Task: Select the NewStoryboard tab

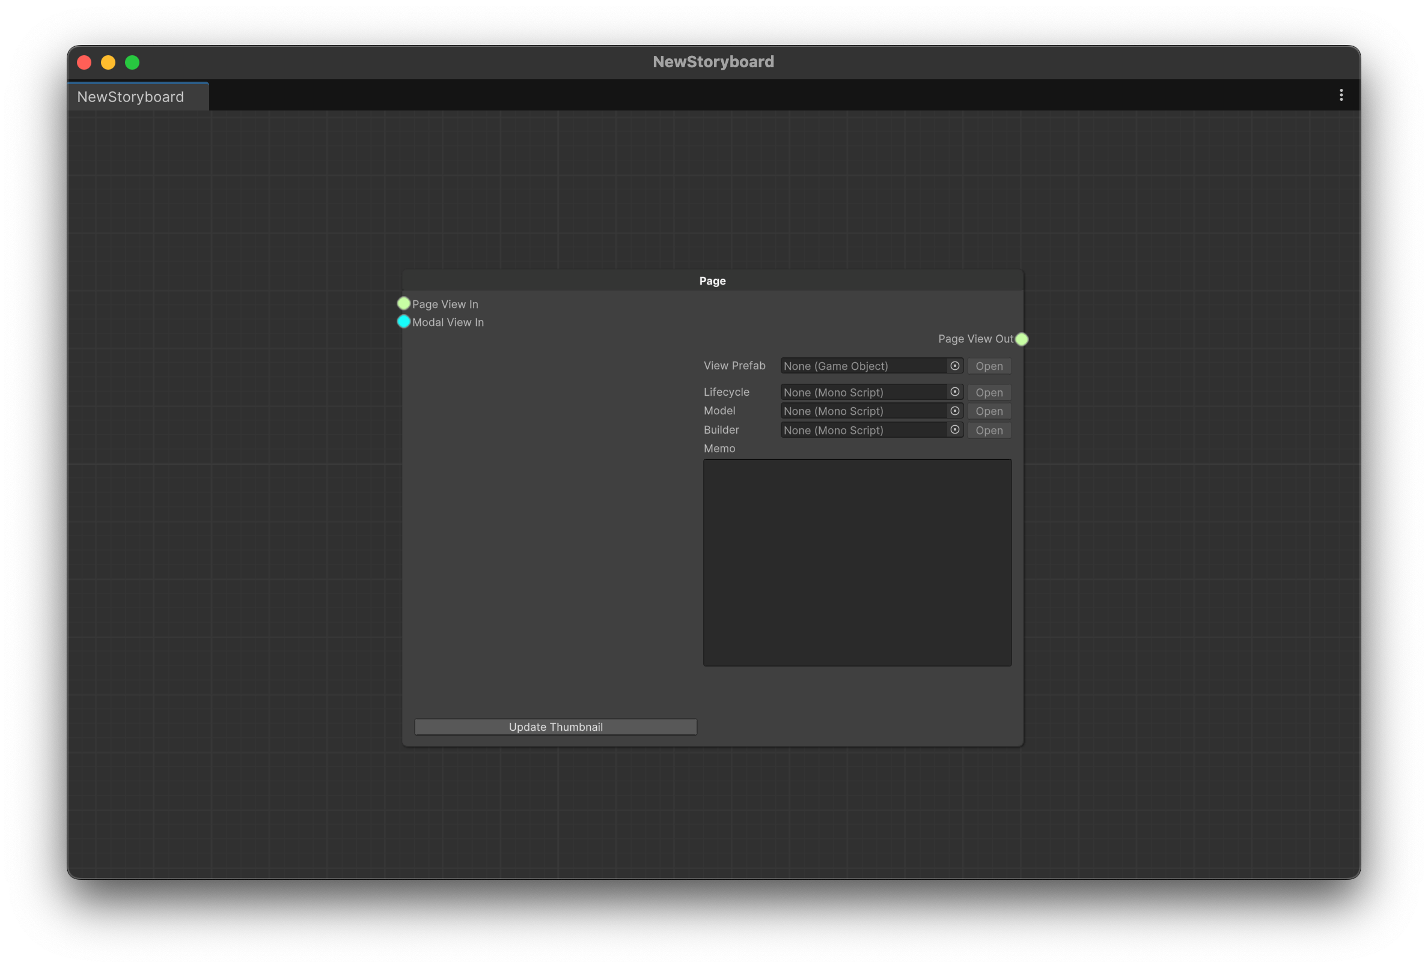Action: 131,97
